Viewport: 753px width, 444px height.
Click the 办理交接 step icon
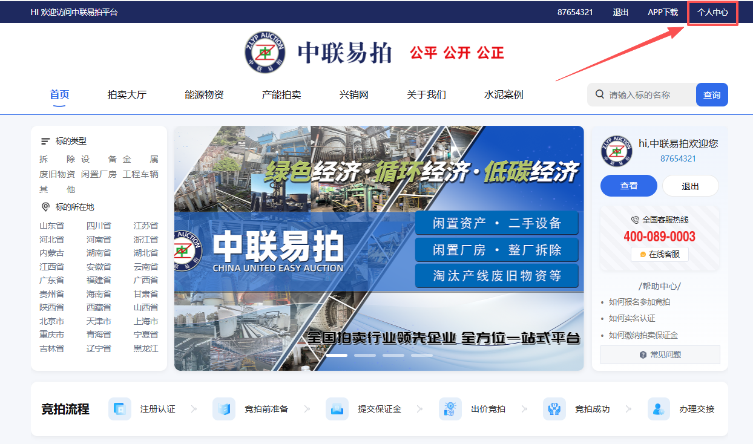pyautogui.click(x=659, y=409)
